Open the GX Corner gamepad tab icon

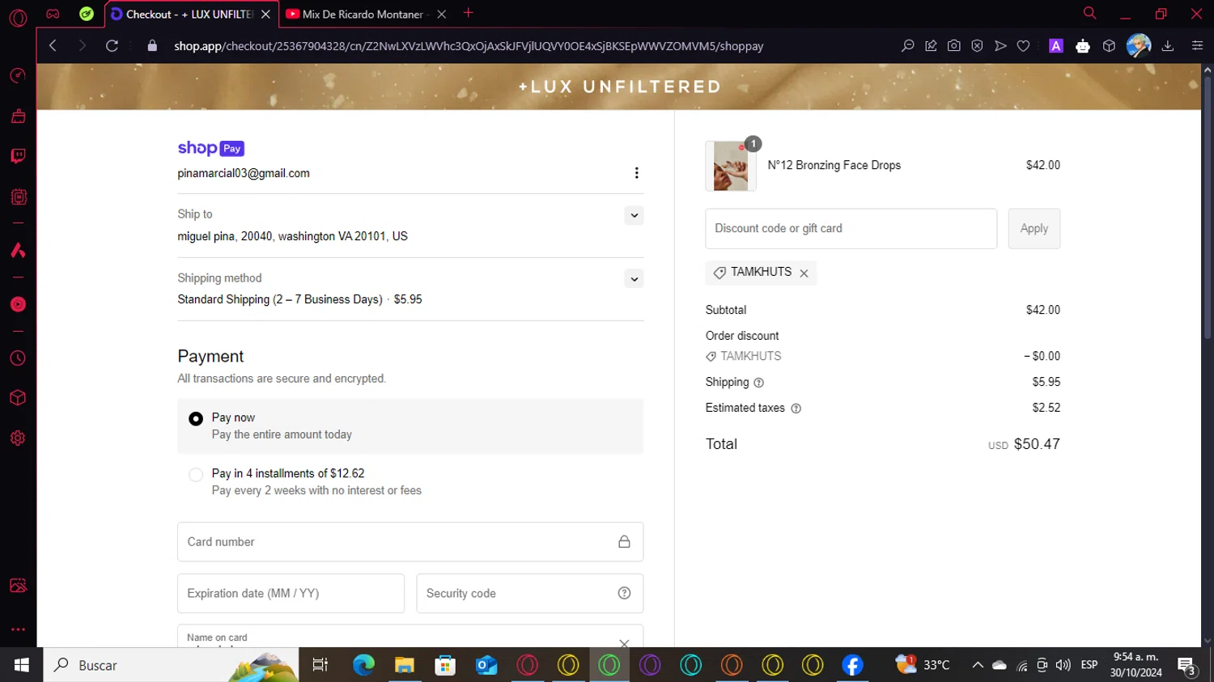(x=53, y=14)
